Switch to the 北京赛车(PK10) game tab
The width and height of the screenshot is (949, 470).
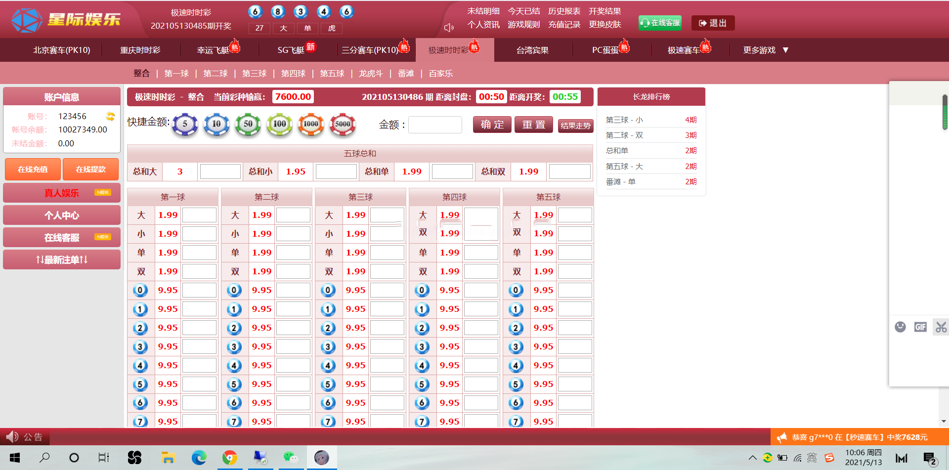pyautogui.click(x=62, y=50)
